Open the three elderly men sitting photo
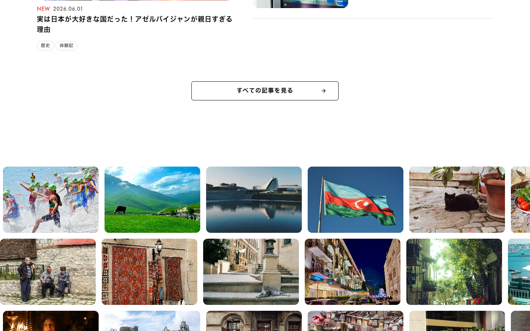This screenshot has height=331, width=530. 48,272
